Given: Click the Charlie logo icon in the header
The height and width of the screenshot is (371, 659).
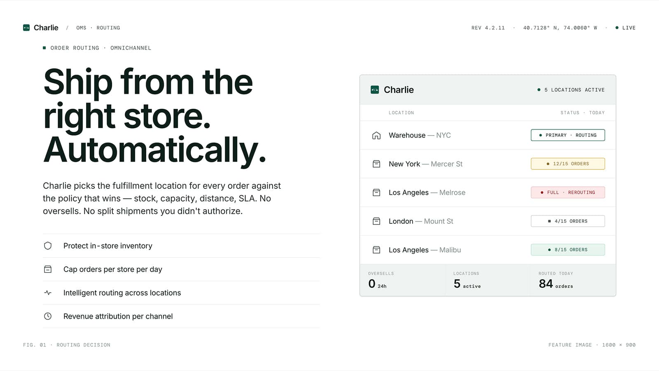Looking at the screenshot, I should point(26,28).
